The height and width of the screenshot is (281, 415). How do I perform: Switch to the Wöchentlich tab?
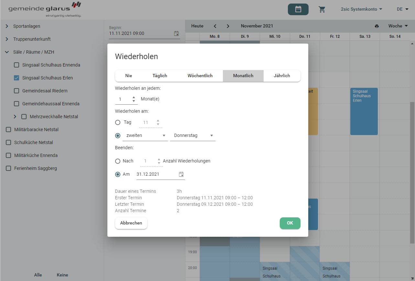[x=200, y=76]
